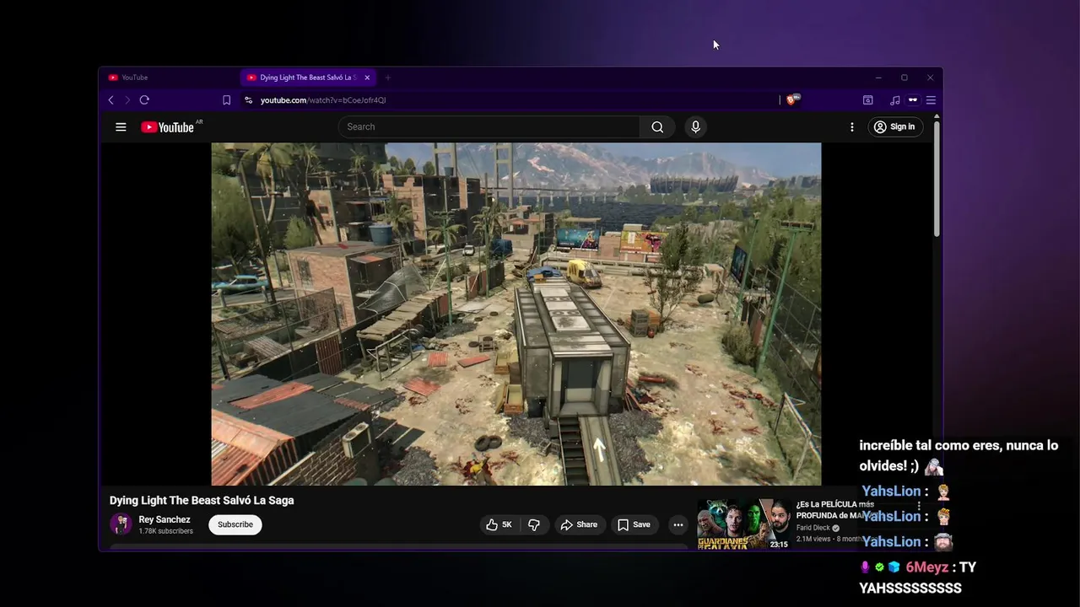Image resolution: width=1080 pixels, height=607 pixels.
Task: Click 6Meyz username in chat overlay
Action: point(926,567)
